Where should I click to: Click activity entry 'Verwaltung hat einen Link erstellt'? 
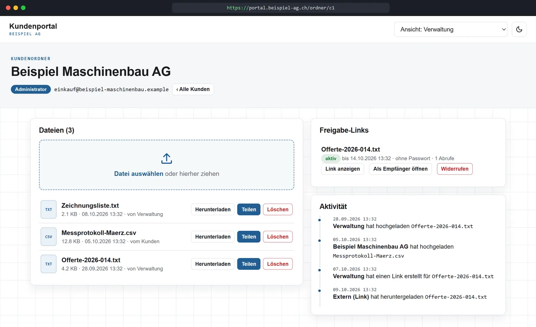(413, 273)
